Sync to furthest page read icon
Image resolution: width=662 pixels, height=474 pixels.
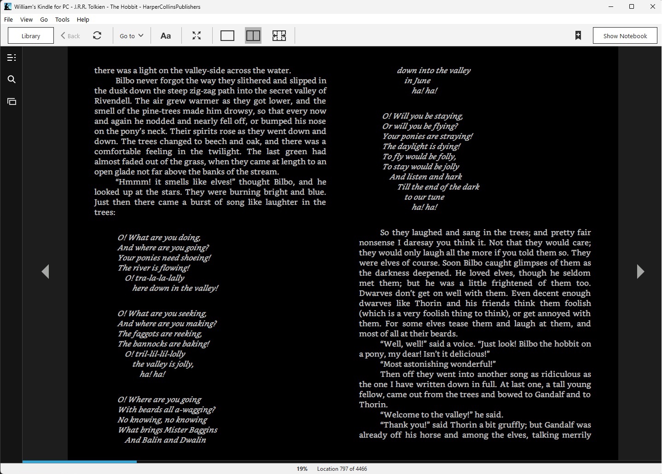[97, 35]
